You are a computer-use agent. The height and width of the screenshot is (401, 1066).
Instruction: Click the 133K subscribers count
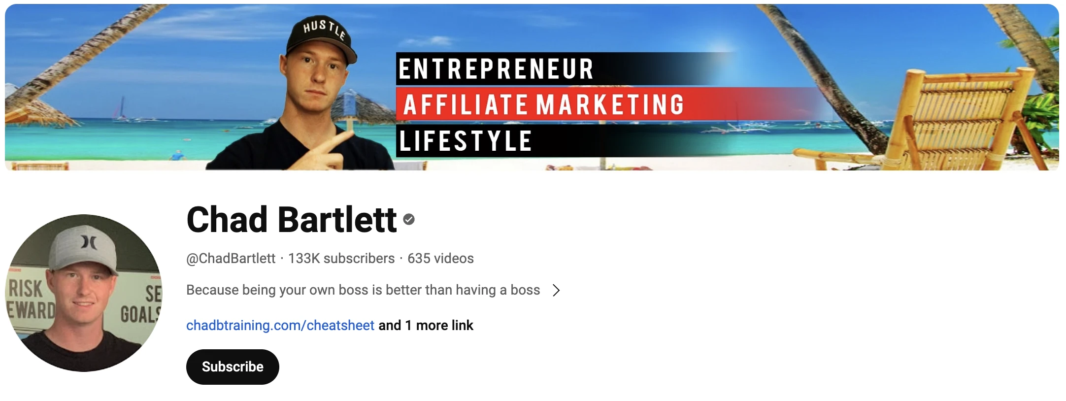341,258
